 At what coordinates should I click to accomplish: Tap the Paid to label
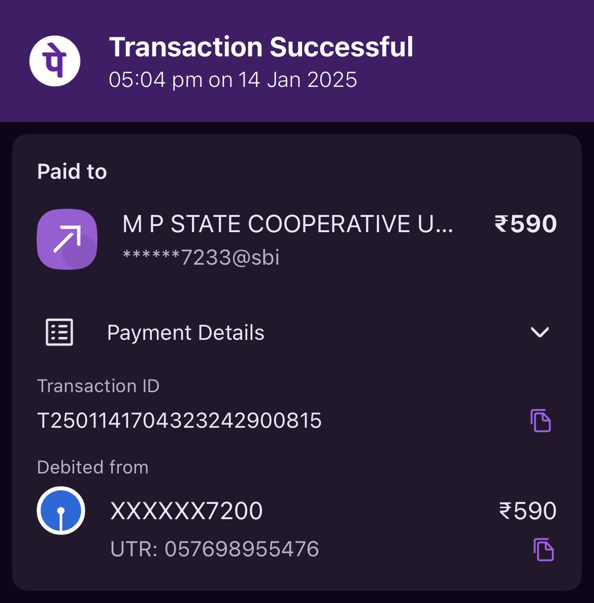click(x=72, y=171)
